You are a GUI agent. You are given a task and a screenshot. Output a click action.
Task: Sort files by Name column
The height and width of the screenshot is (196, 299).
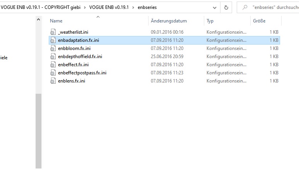(56, 21)
